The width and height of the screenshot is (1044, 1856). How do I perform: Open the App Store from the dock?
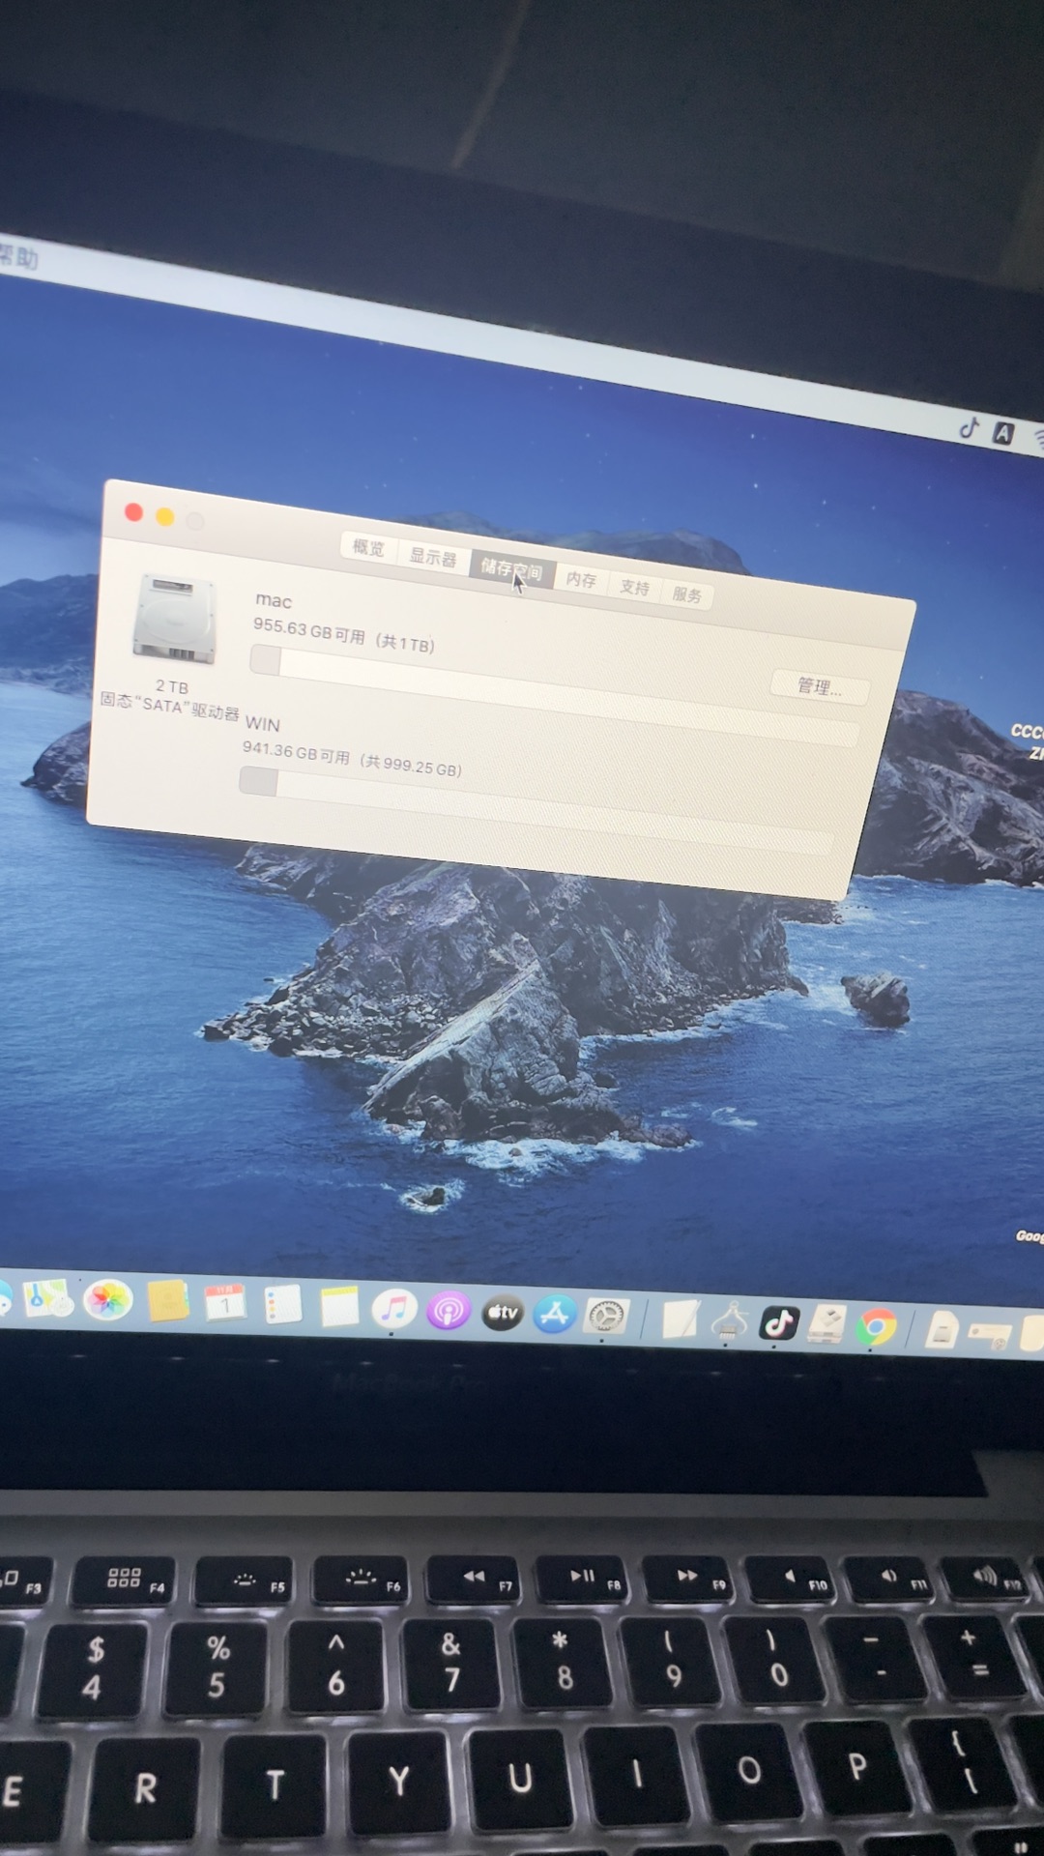[554, 1316]
